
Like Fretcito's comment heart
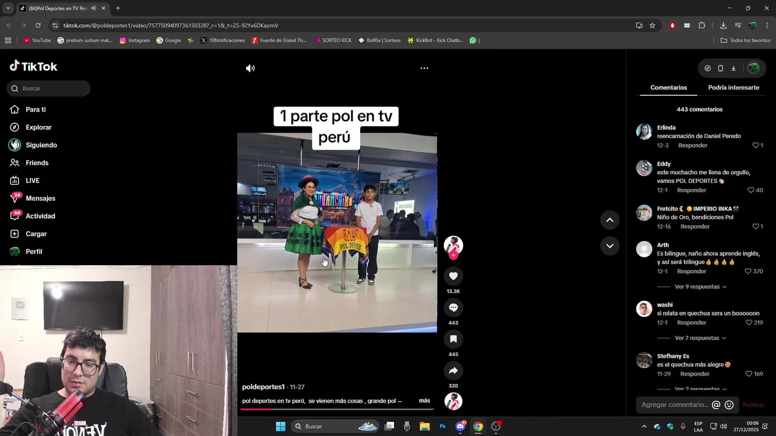pos(755,226)
